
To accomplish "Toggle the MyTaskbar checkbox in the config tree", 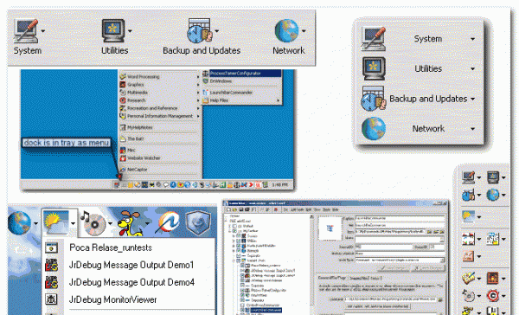I will (x=234, y=230).
